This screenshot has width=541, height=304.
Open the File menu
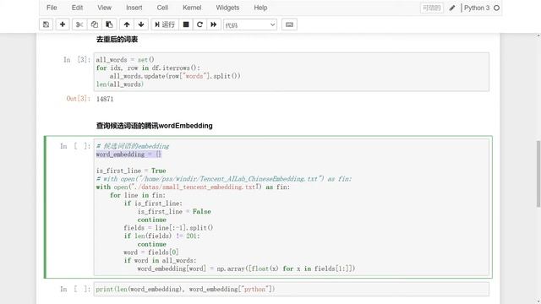52,8
